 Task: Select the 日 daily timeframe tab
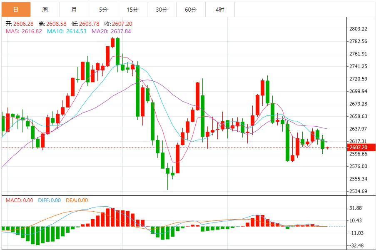[16, 10]
